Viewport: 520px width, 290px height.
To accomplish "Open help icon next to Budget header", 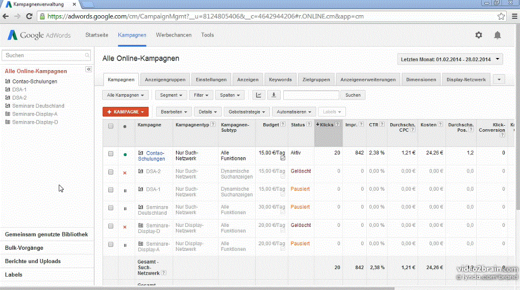I will click(x=283, y=125).
